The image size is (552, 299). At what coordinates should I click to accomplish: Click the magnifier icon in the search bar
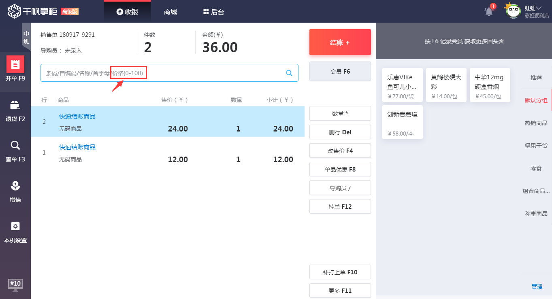[289, 73]
